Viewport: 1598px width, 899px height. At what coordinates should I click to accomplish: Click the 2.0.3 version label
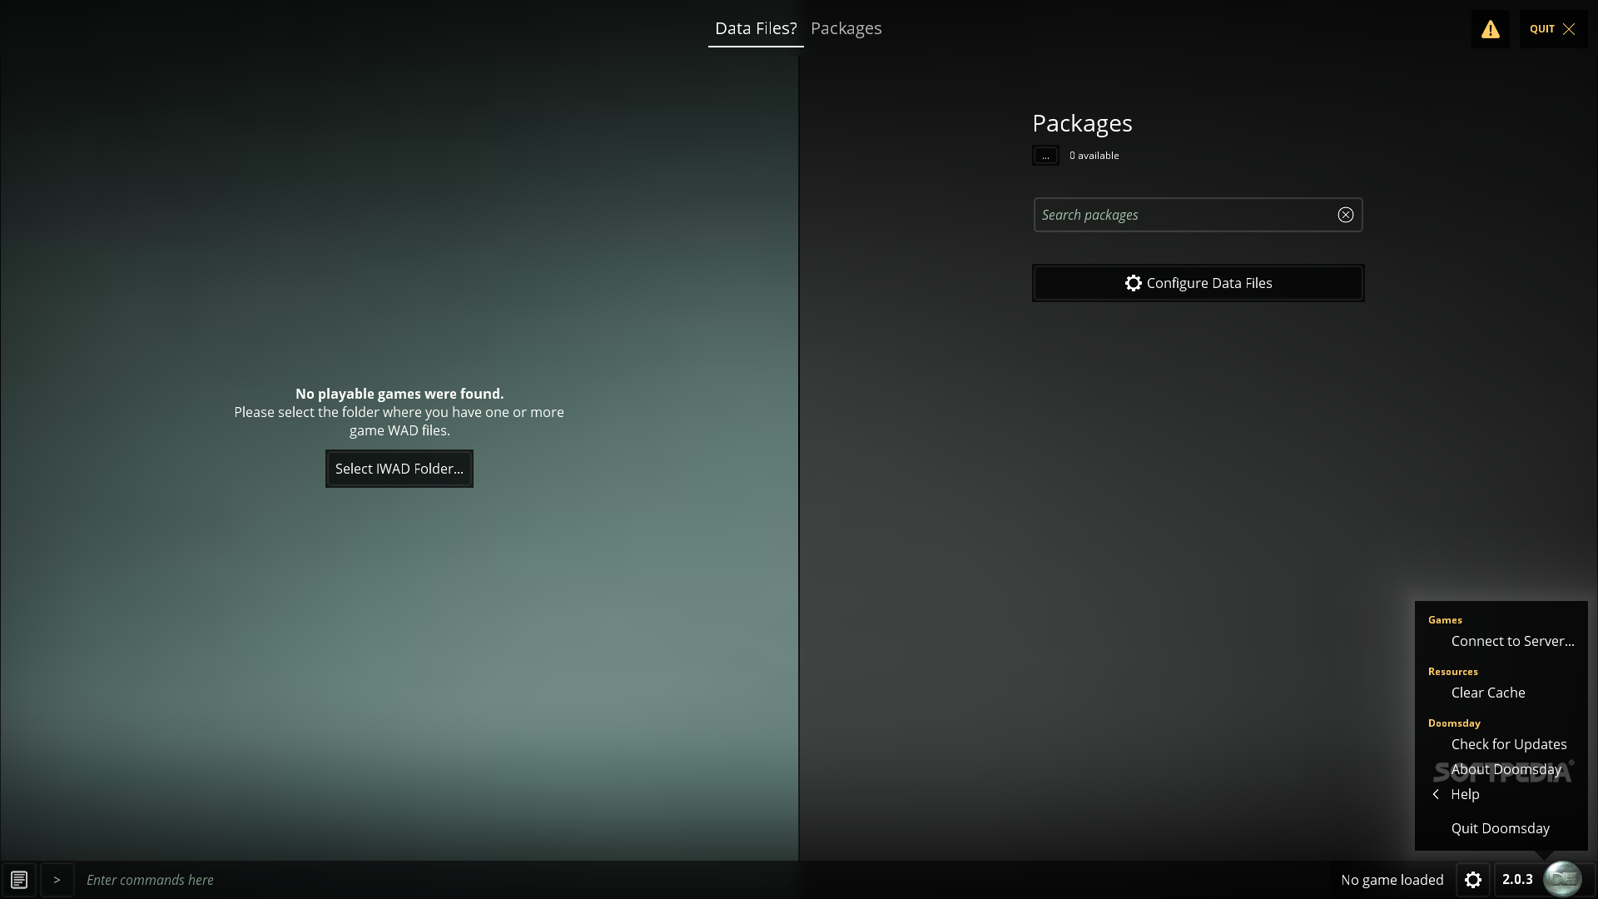coord(1516,880)
